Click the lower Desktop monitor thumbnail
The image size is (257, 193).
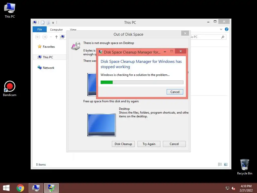tap(102, 125)
